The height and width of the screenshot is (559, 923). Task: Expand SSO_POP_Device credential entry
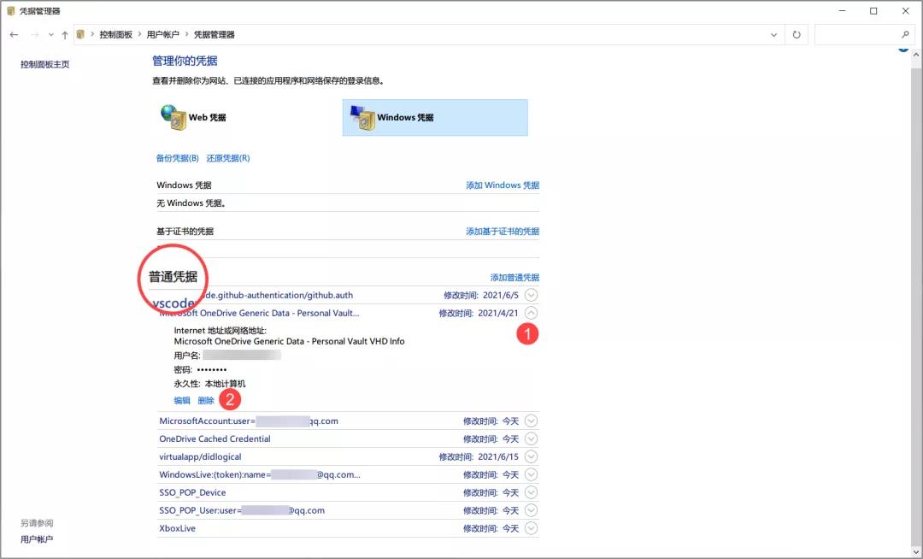[x=531, y=492]
